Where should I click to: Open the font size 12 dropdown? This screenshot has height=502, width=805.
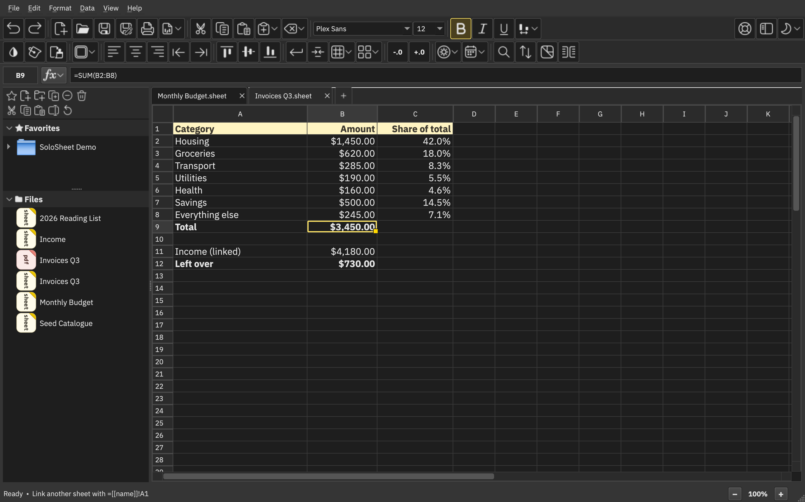point(429,29)
